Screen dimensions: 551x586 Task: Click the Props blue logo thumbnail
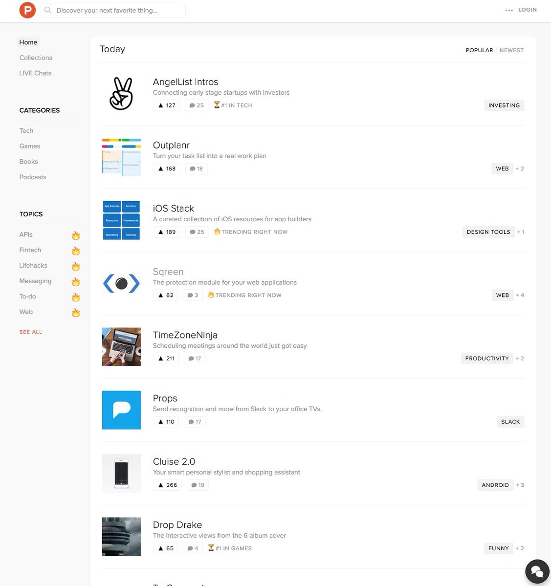click(121, 410)
